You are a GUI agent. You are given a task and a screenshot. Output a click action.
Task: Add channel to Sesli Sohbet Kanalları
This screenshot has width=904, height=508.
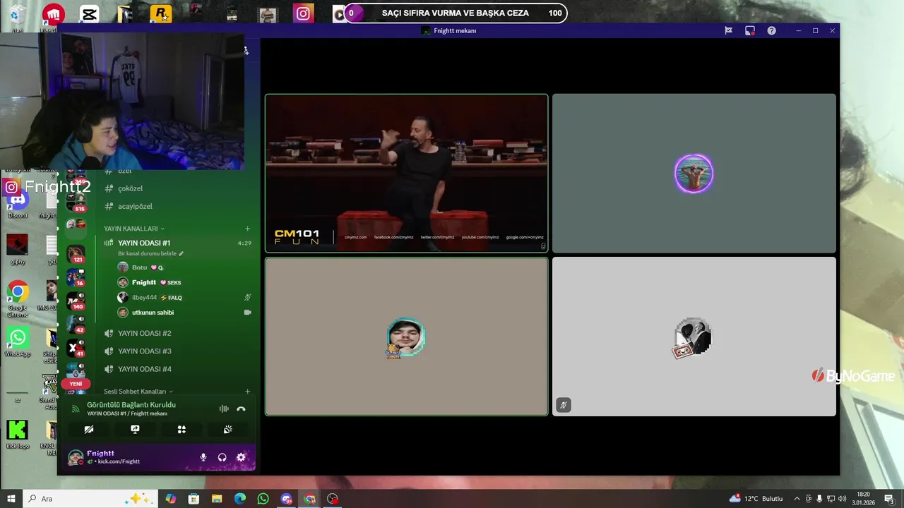click(247, 391)
